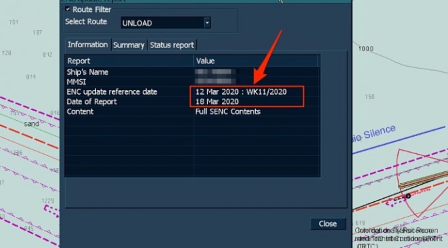This screenshot has width=448, height=248.
Task: Click the 1229 sounding on chart
Action: point(48,201)
